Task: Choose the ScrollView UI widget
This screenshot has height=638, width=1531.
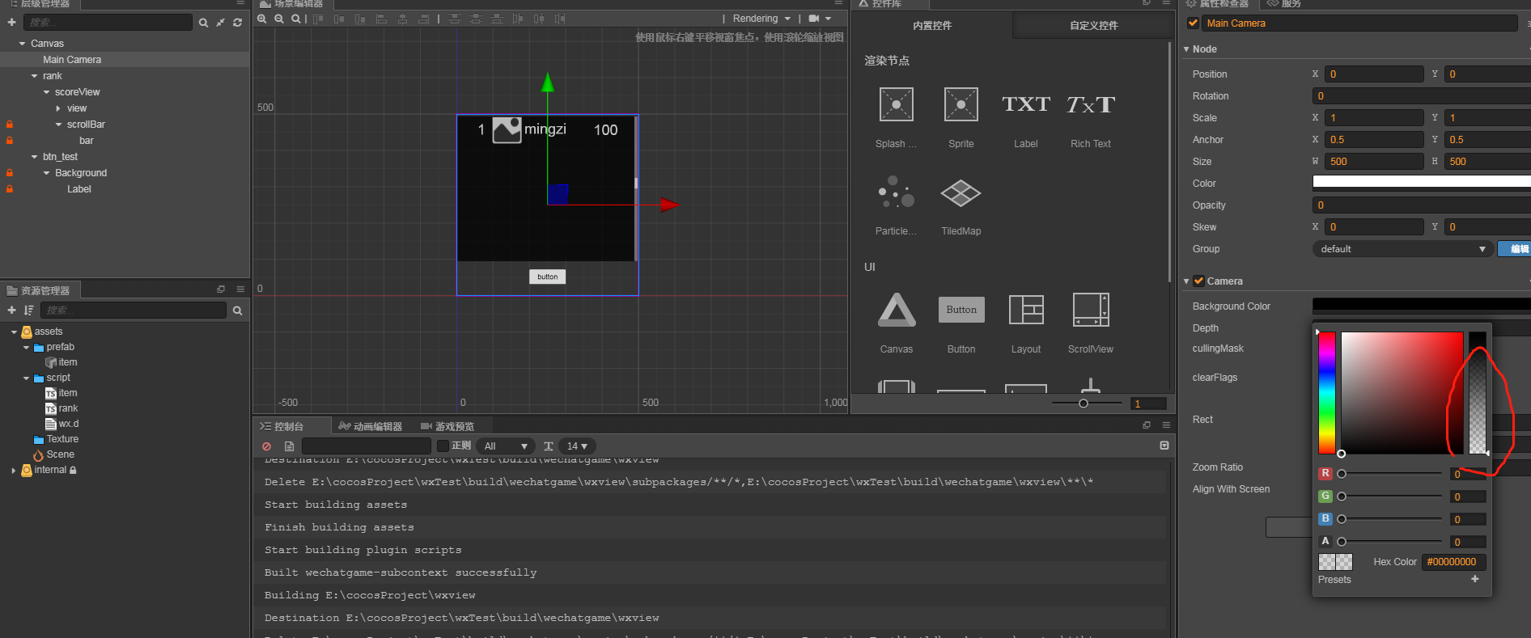Action: (x=1091, y=310)
